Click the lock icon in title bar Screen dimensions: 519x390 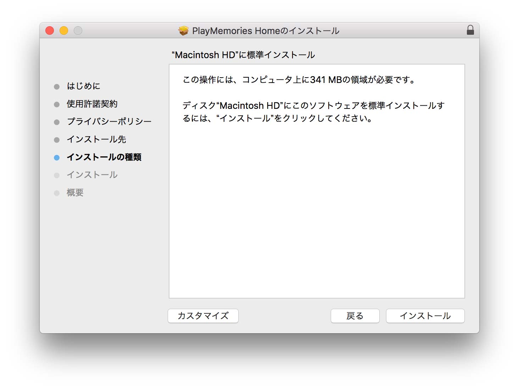tap(470, 30)
